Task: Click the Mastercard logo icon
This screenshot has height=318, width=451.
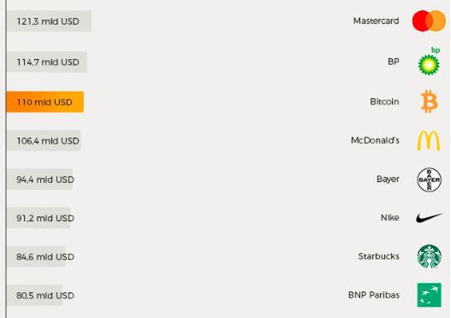Action: click(x=429, y=21)
